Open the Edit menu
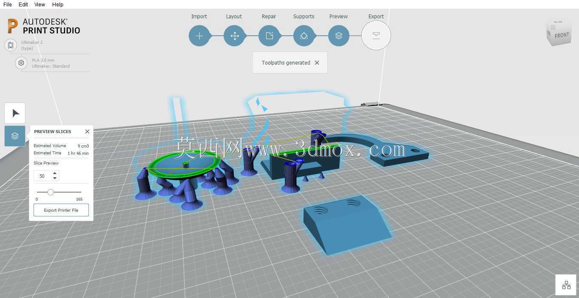 click(23, 4)
